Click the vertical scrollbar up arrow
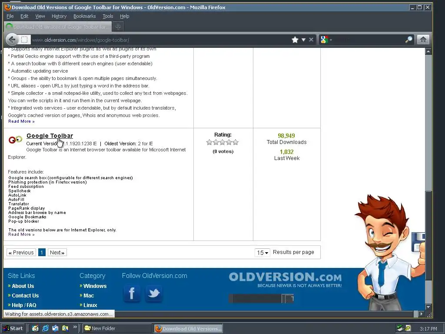The width and height of the screenshot is (445, 334). (428, 51)
